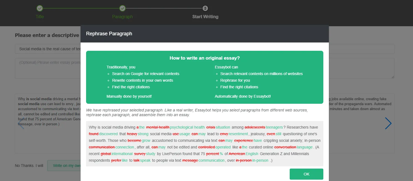Click the struck-through word 'message'
Image resolution: width=413 pixels, height=181 pixels.
pos(190,160)
